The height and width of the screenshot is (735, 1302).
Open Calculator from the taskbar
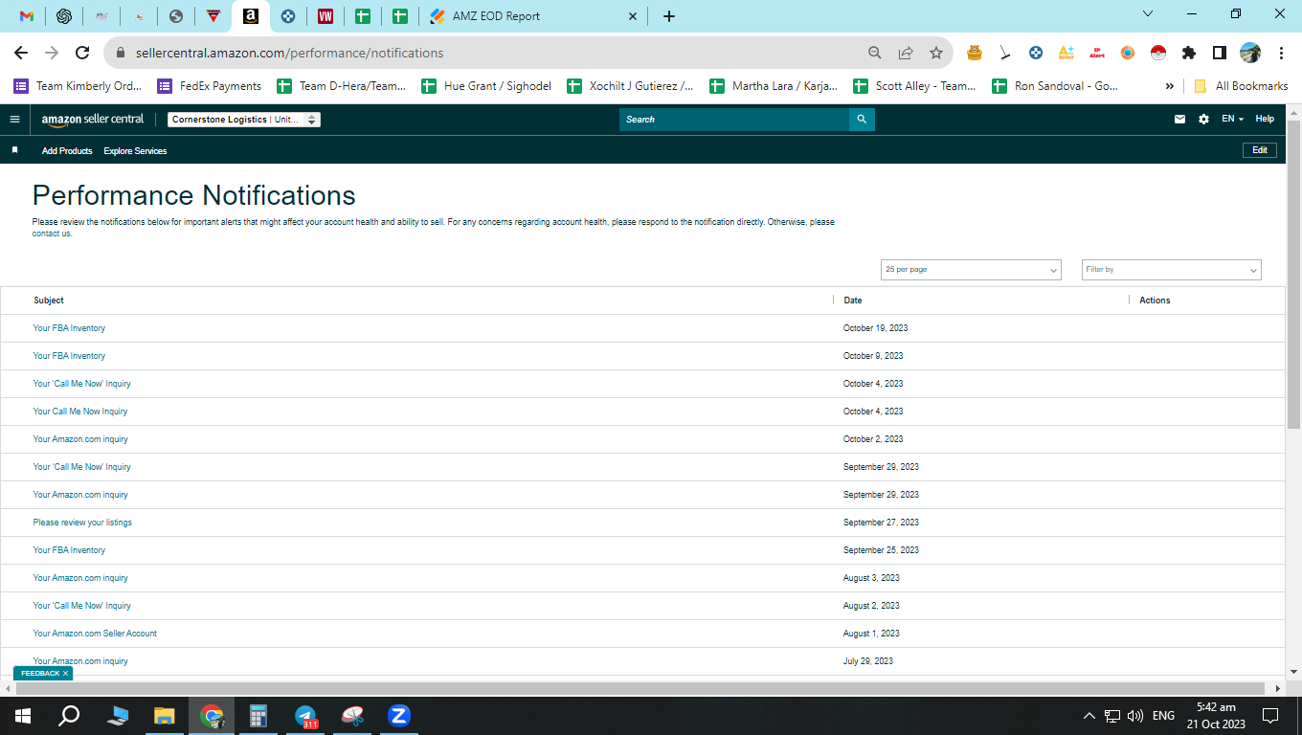coord(258,716)
